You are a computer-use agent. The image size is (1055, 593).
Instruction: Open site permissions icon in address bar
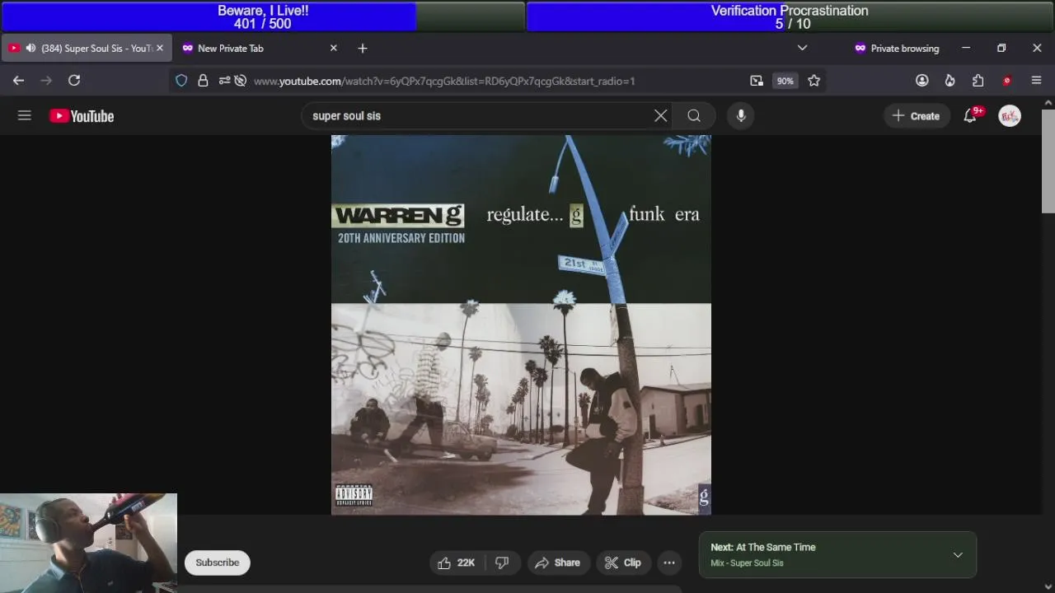(224, 81)
